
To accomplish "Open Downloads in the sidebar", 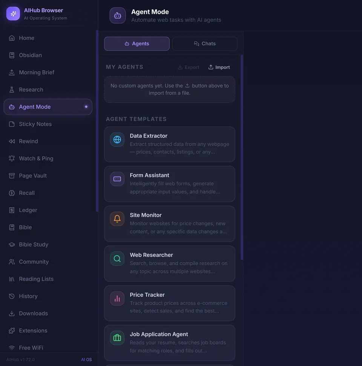I will coord(48,314).
